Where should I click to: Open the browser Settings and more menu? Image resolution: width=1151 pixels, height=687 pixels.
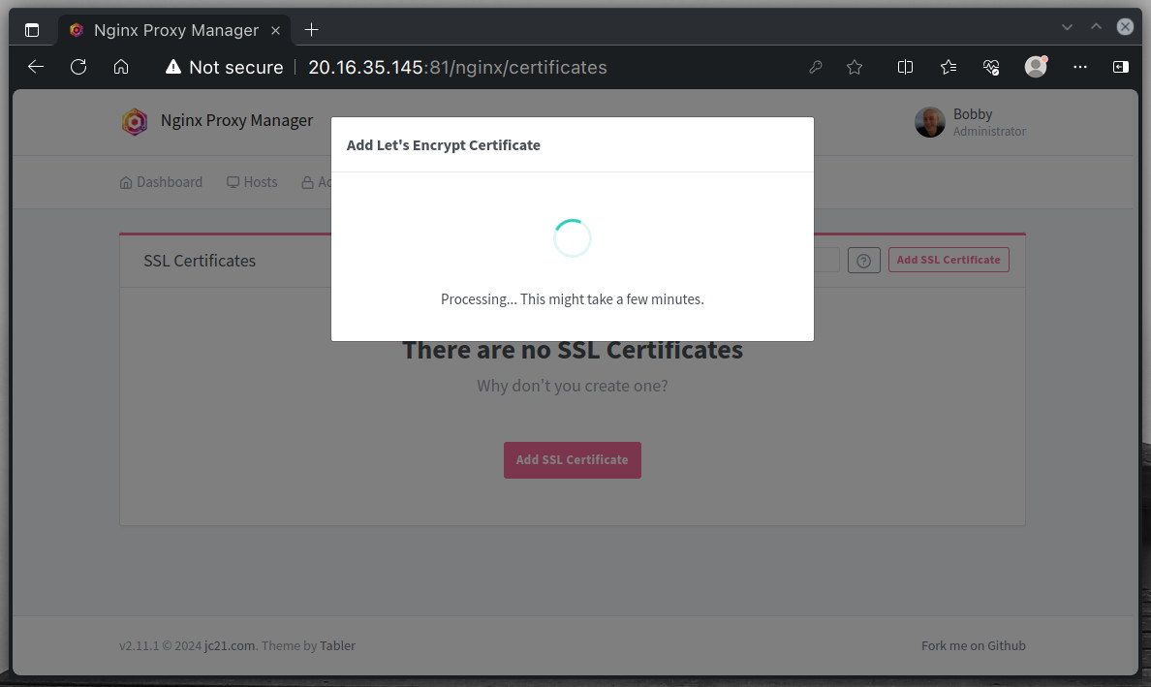1080,67
